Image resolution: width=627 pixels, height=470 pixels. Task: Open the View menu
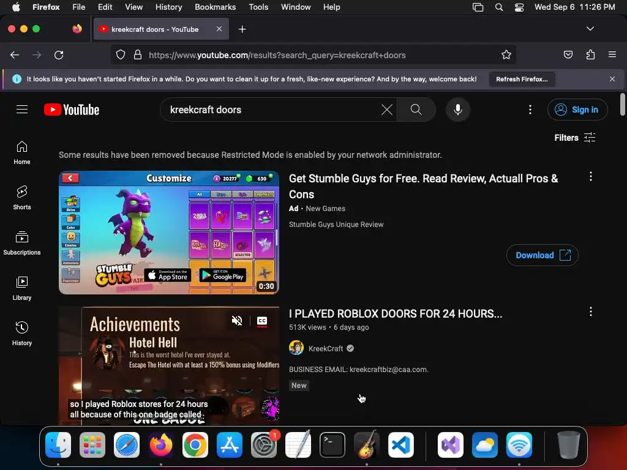pos(133,7)
